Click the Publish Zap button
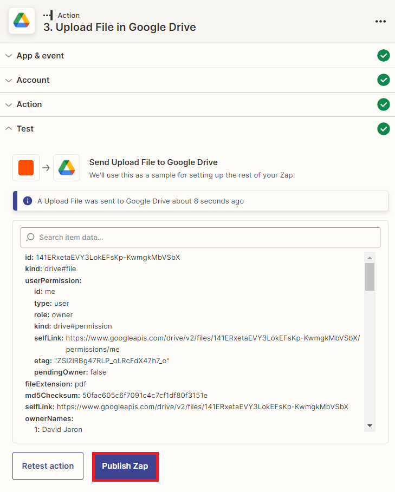Image resolution: width=395 pixels, height=492 pixels. 125,466
